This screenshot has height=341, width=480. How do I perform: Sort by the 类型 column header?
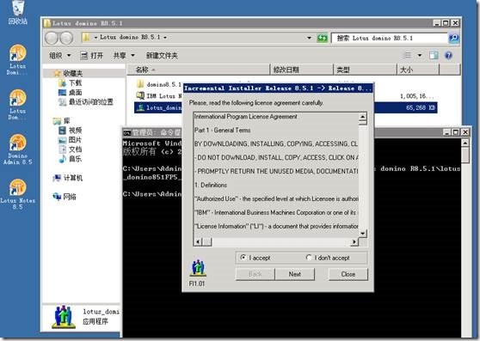[x=365, y=70]
